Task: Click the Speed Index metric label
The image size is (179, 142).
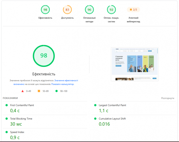Action: (x=17, y=132)
